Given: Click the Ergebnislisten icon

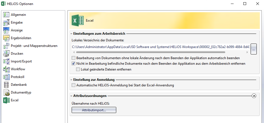Looking at the screenshot, I should click(x=6, y=38).
